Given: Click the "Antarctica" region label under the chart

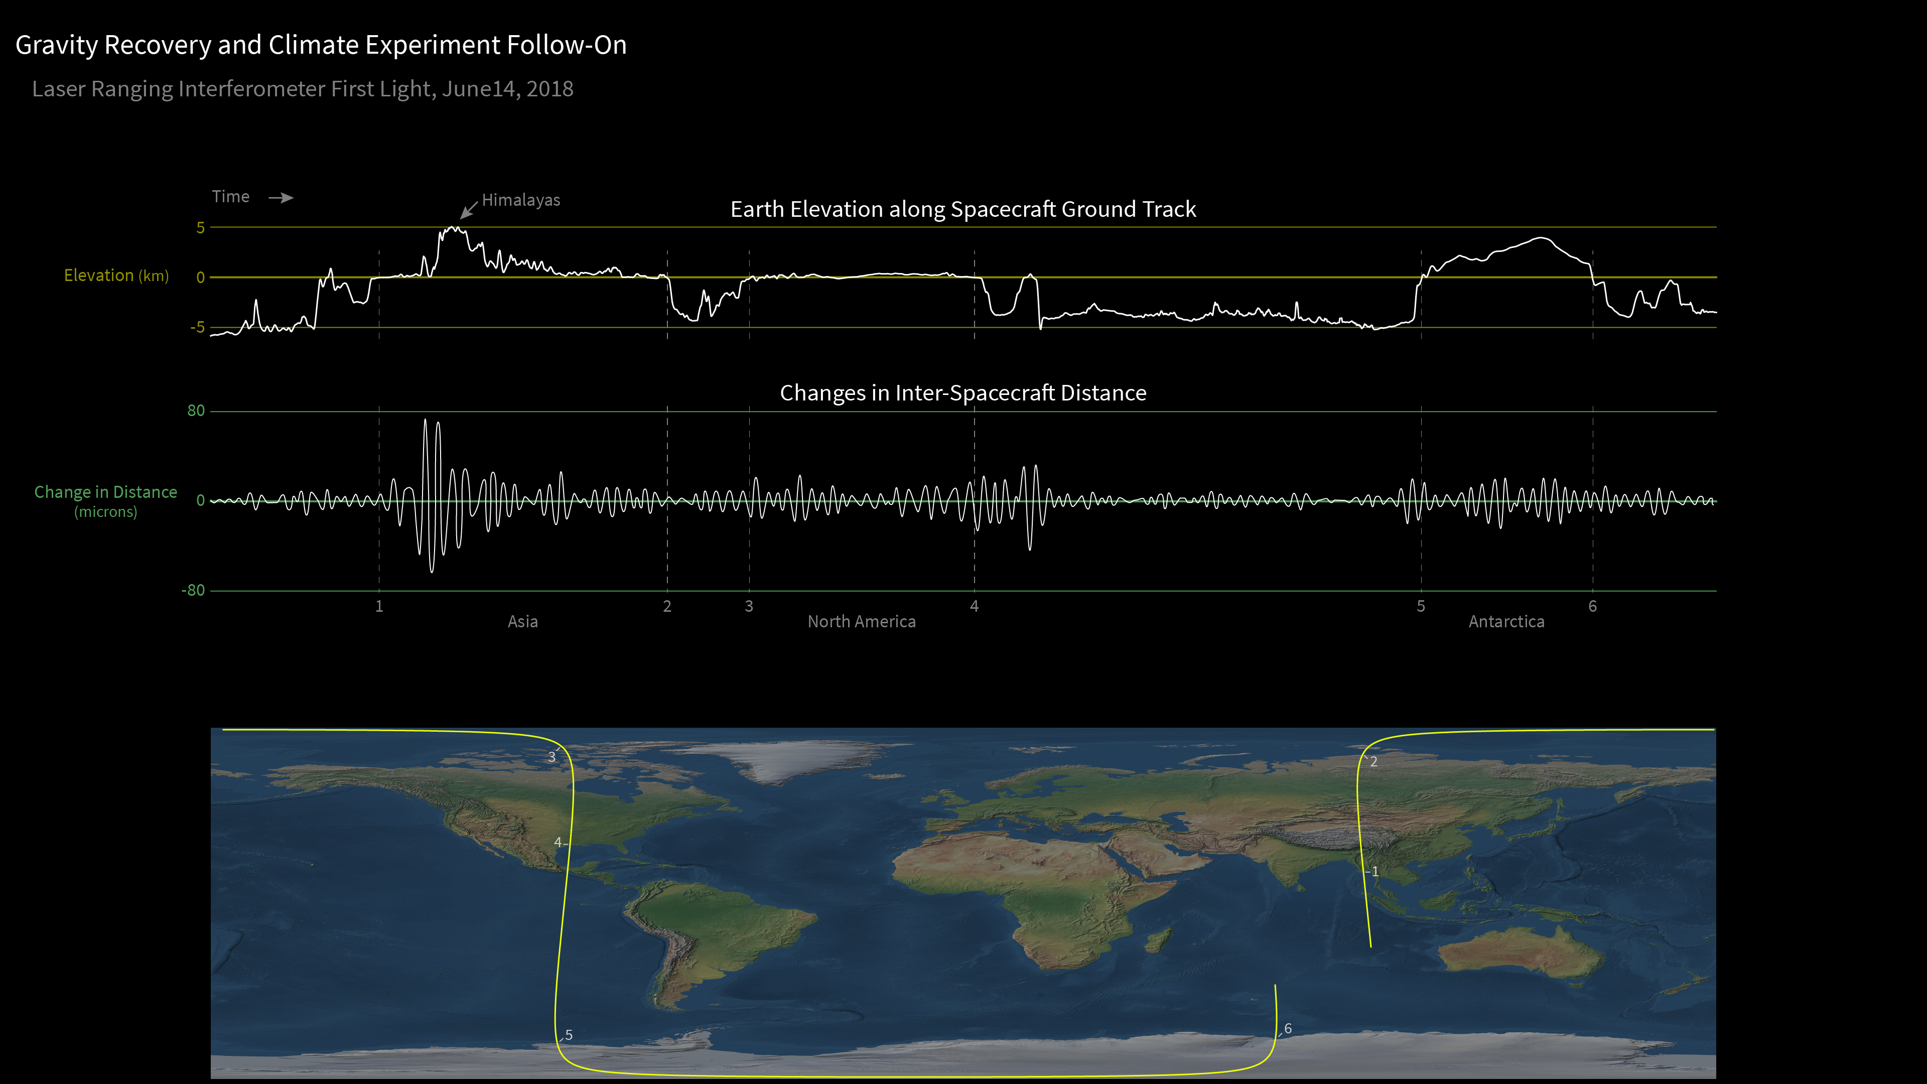Looking at the screenshot, I should [x=1506, y=622].
